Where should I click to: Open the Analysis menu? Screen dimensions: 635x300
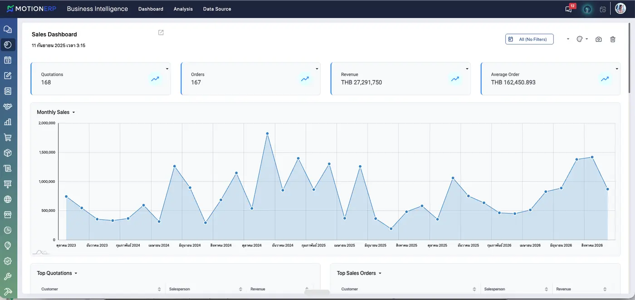[x=183, y=9]
